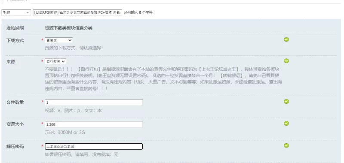Open the 来源 自行打包 dropdown
The height and width of the screenshot is (163, 344).
[x=55, y=61]
